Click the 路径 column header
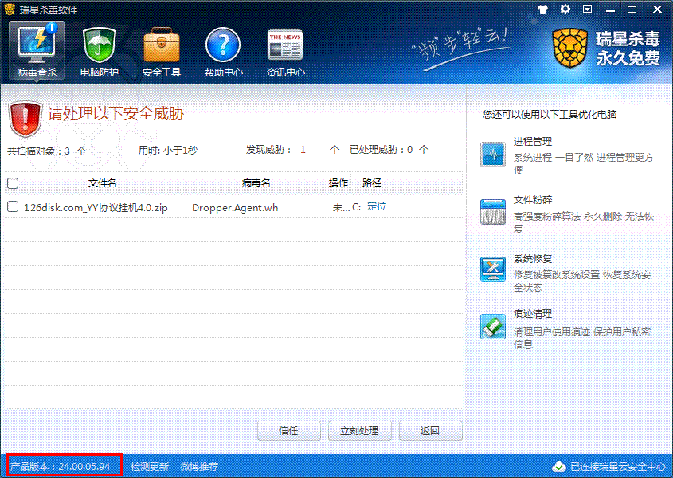Image resolution: width=673 pixels, height=478 pixels. click(x=372, y=183)
